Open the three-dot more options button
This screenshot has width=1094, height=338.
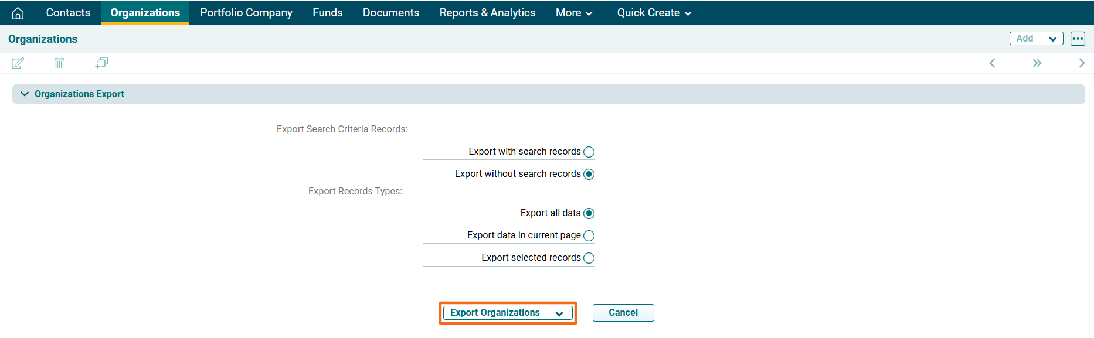(1078, 39)
